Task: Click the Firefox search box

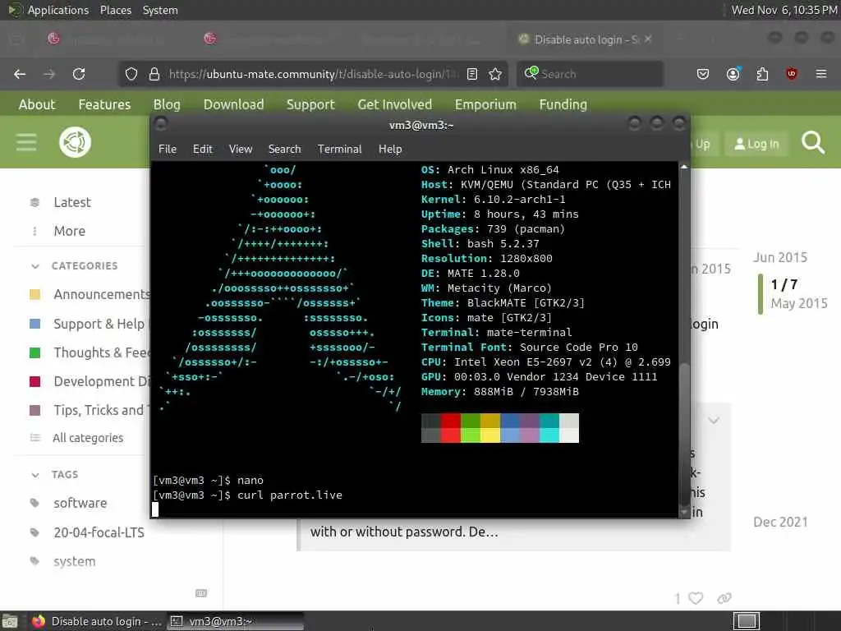Action: click(x=590, y=74)
